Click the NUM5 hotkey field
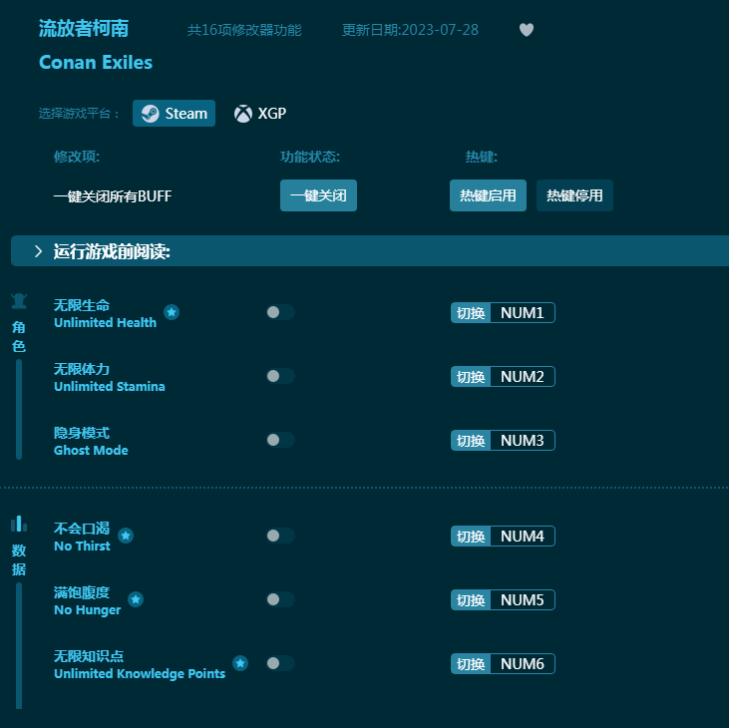729x728 pixels. [523, 599]
